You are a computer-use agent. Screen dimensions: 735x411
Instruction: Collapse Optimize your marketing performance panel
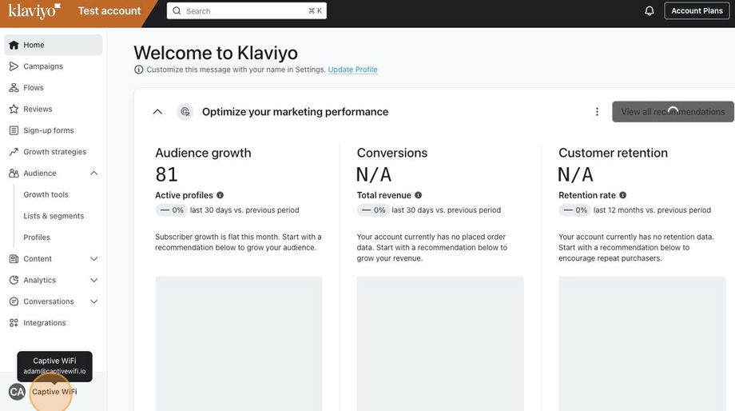click(x=157, y=112)
